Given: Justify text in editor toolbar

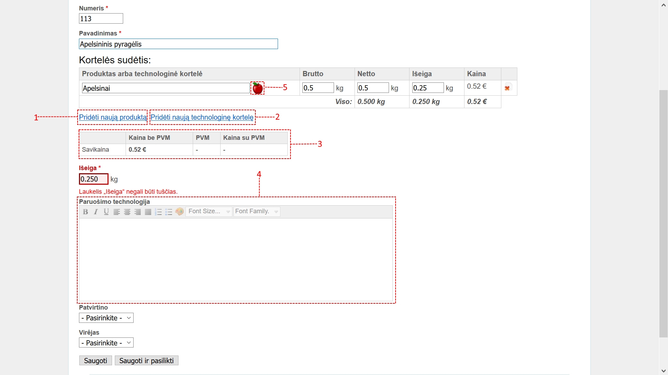Looking at the screenshot, I should click(148, 212).
